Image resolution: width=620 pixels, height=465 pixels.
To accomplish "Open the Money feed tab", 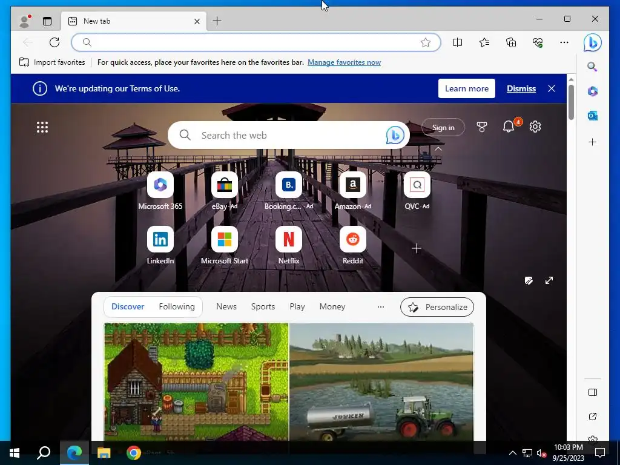I will [332, 307].
